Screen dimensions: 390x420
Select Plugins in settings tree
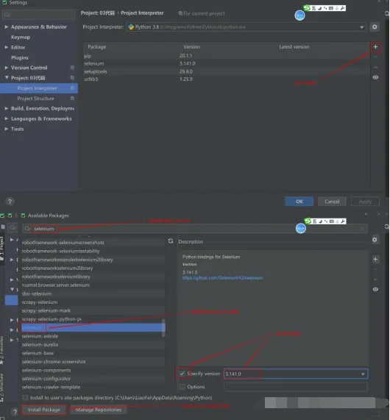coord(20,57)
